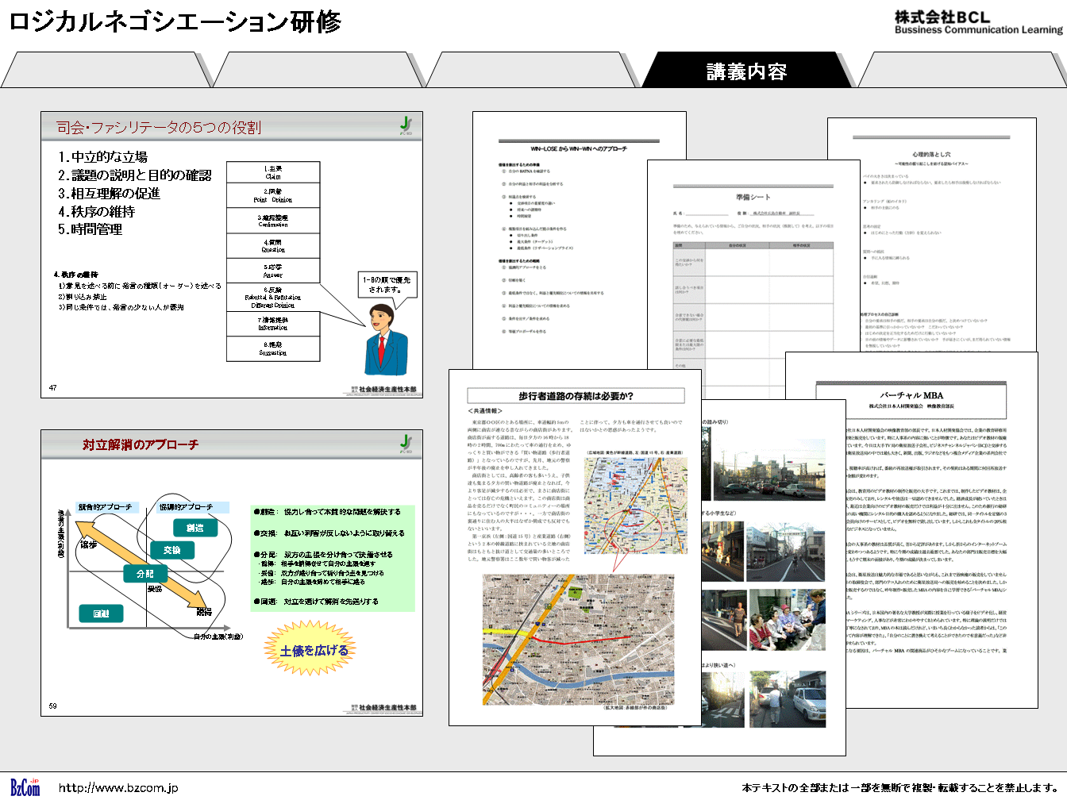Click the photo of elderly people sitting

tap(788, 620)
